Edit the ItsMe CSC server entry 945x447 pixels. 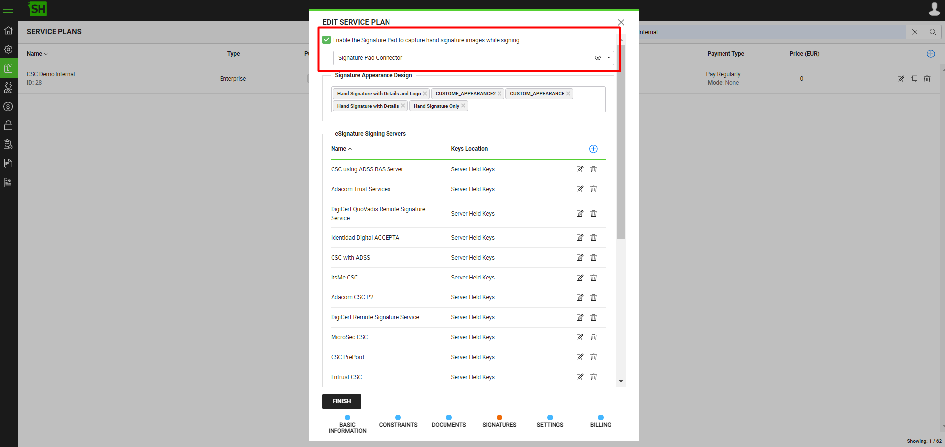pos(580,278)
